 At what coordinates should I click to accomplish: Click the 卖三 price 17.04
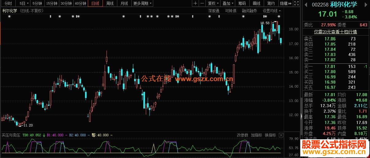(x=330, y=49)
